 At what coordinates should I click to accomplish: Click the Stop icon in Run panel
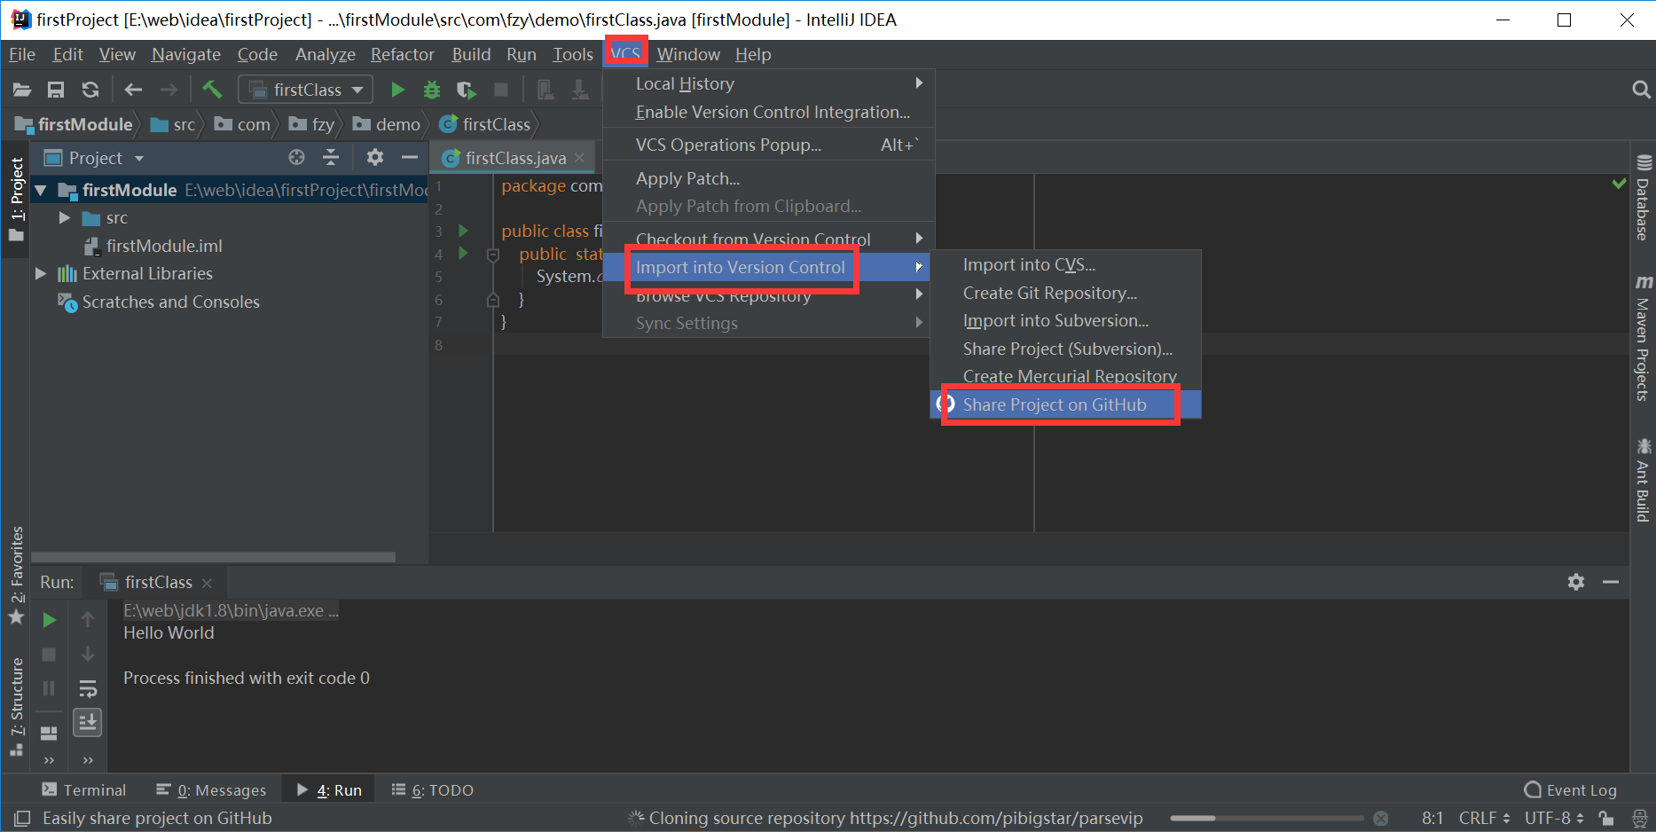tap(50, 655)
